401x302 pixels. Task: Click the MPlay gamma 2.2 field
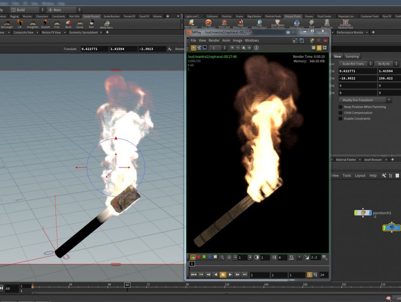315,257
